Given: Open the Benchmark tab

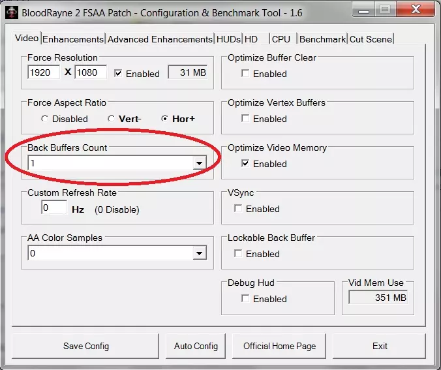Looking at the screenshot, I should point(322,39).
